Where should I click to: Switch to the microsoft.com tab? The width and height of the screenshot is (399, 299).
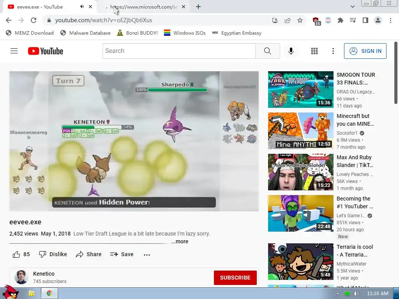(x=144, y=7)
